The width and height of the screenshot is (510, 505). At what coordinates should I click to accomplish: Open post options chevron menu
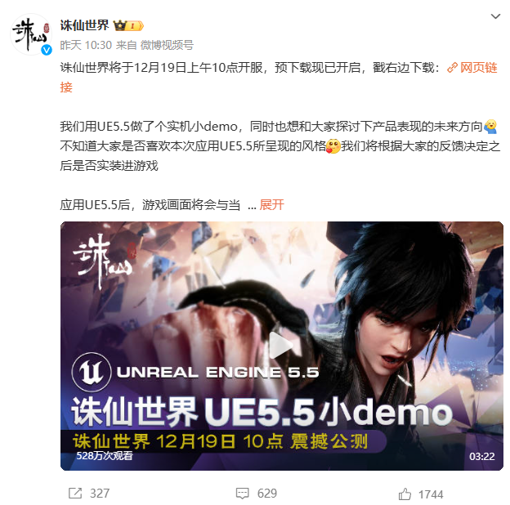coord(495,16)
